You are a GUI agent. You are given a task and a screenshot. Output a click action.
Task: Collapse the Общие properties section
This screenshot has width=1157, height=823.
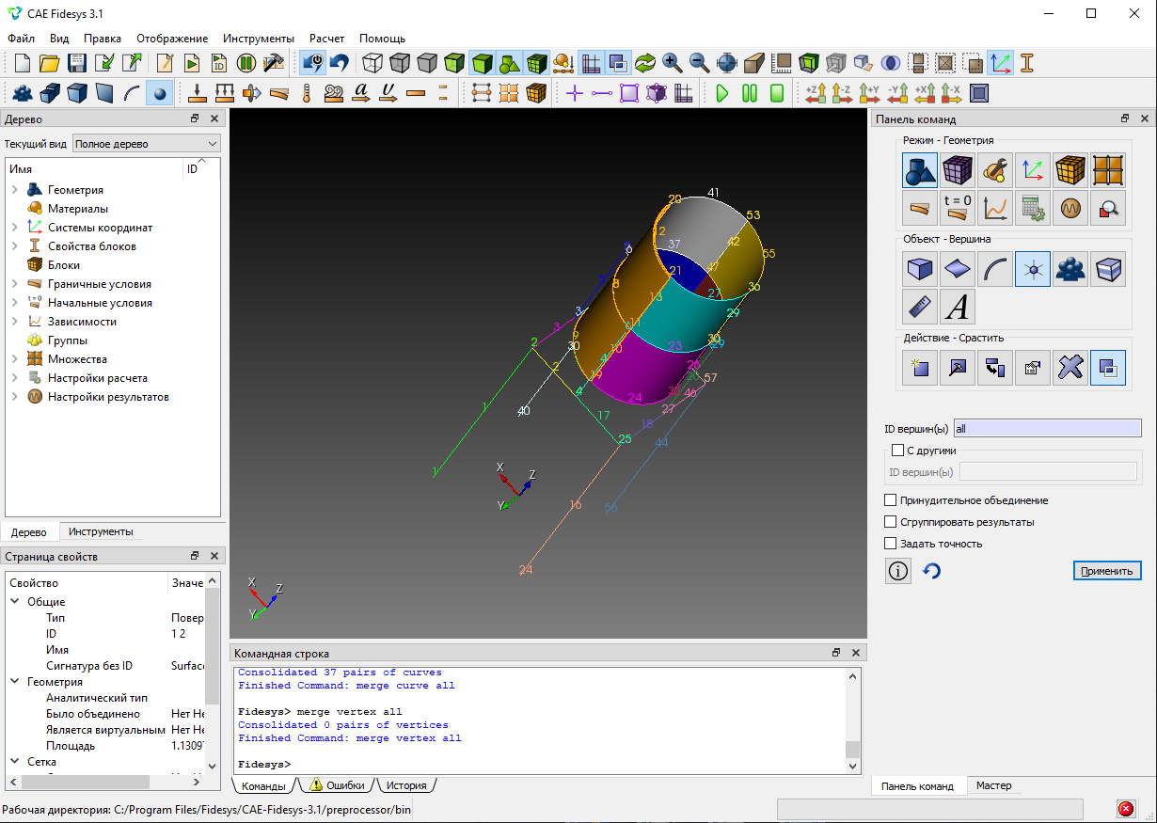(15, 602)
